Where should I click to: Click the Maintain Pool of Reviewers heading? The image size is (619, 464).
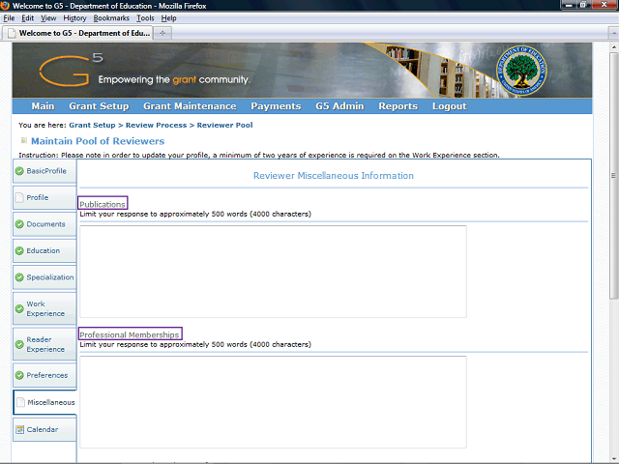98,141
